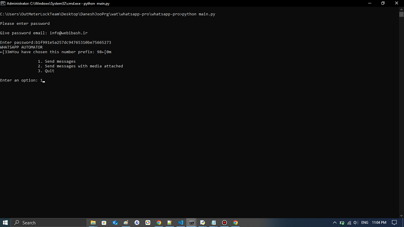Click 'Send messages with media attached' option text

(84, 66)
